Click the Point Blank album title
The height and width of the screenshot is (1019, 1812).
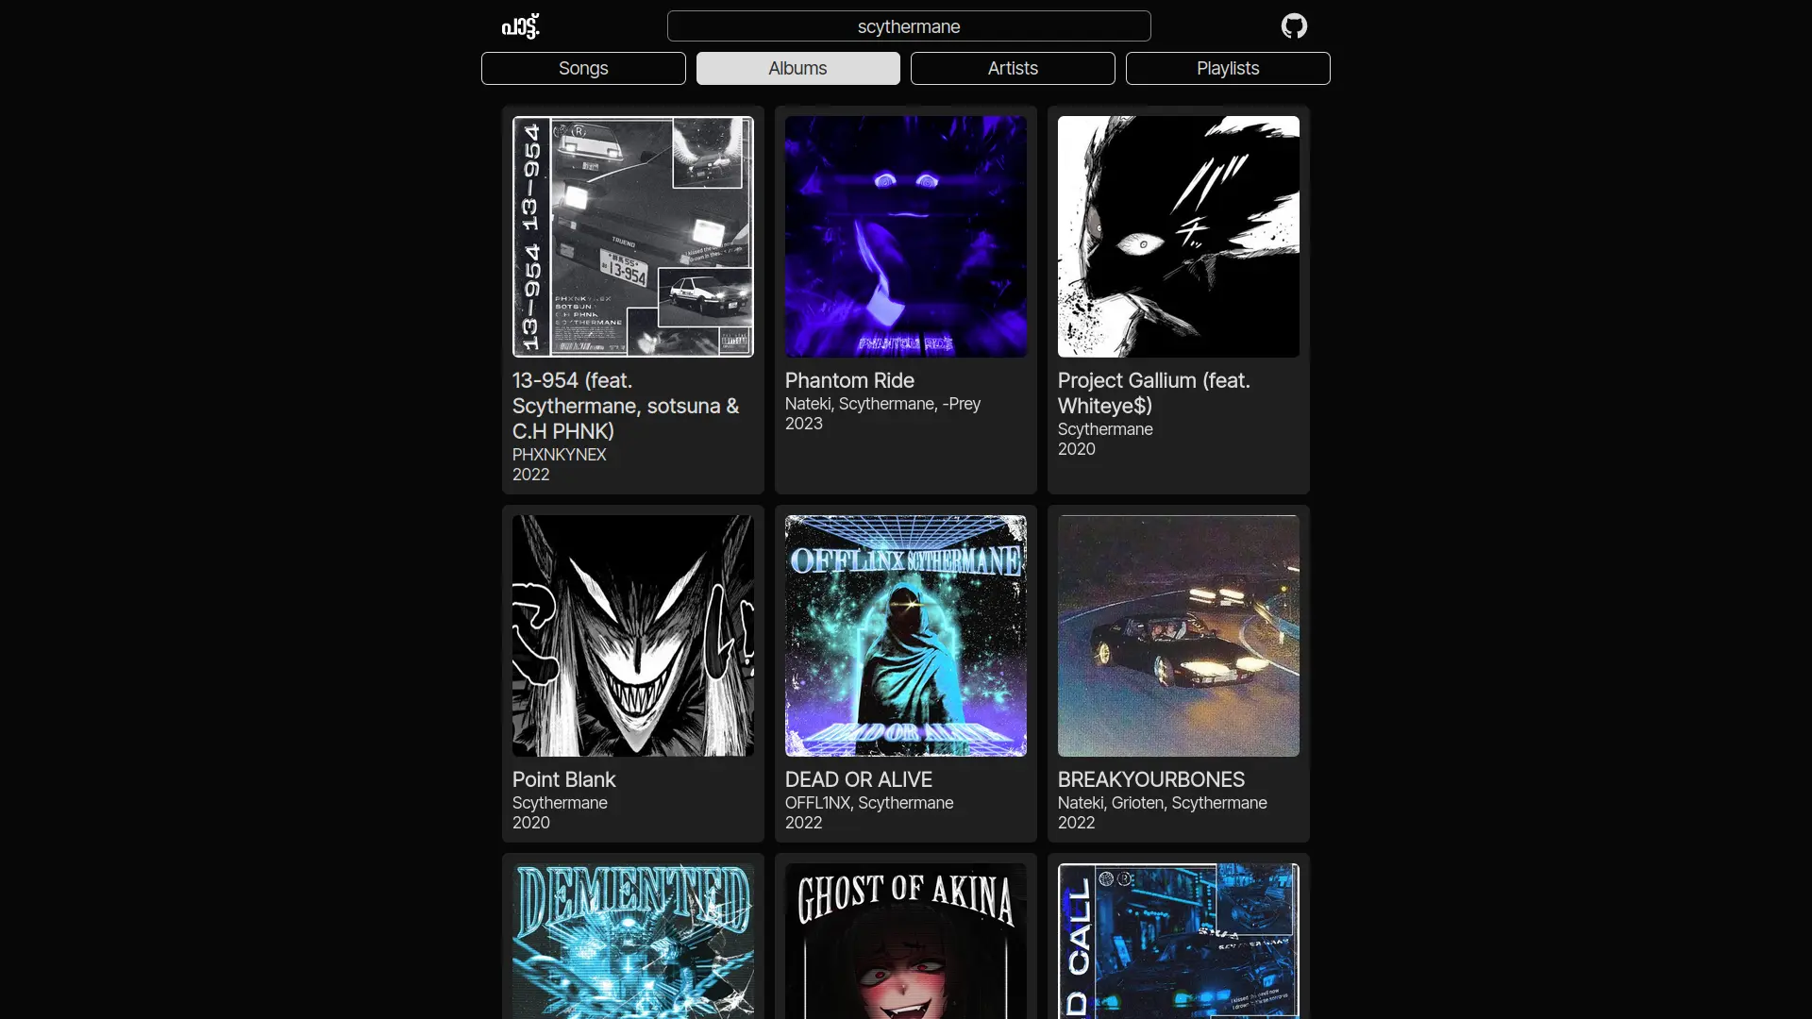[x=563, y=779]
